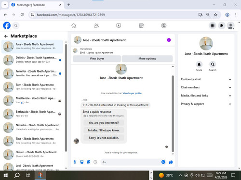Open the Groups icon in top navigation
The height and width of the screenshot is (180, 241).
click(164, 25)
